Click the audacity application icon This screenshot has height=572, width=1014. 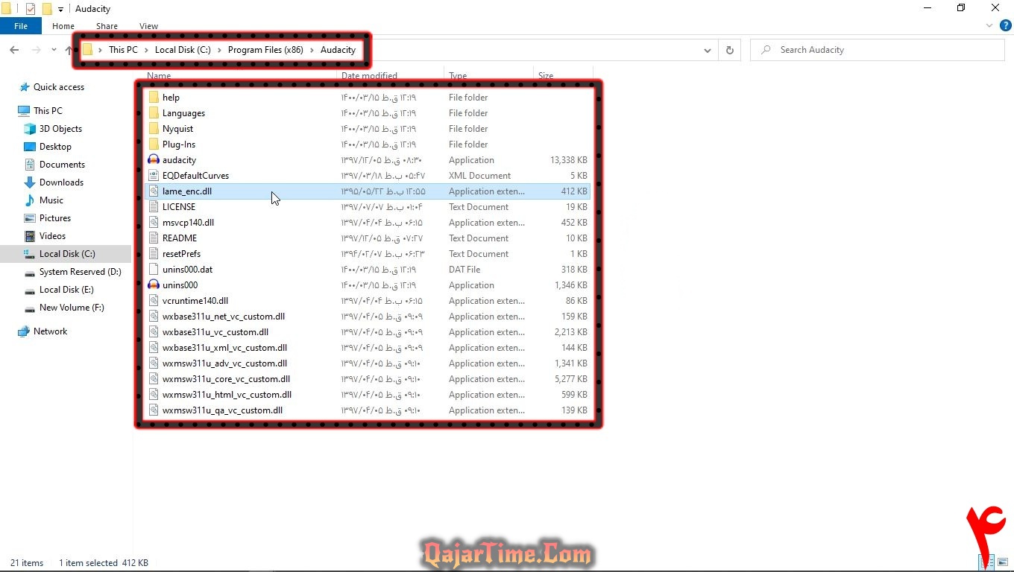click(154, 160)
